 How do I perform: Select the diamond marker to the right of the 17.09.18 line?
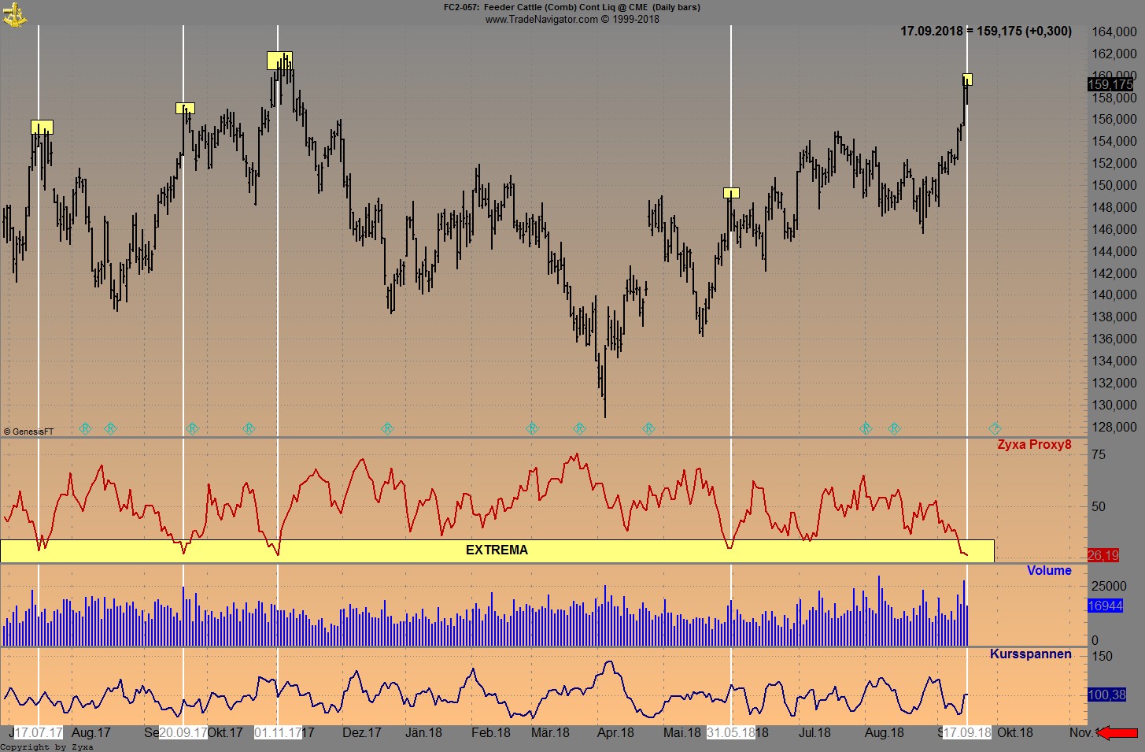995,428
